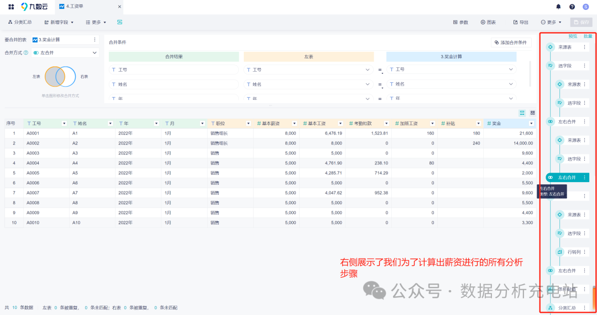Click the 合并结果 工号 field
The image size is (597, 315).
click(174, 70)
